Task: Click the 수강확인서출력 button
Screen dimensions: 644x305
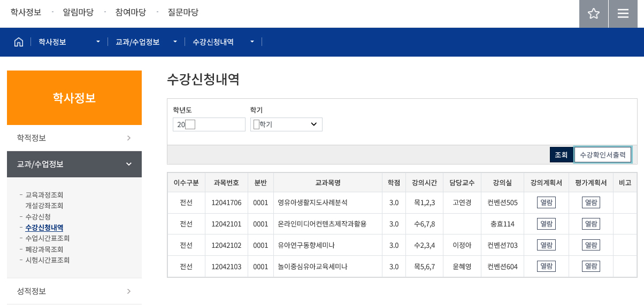Action: click(x=602, y=155)
